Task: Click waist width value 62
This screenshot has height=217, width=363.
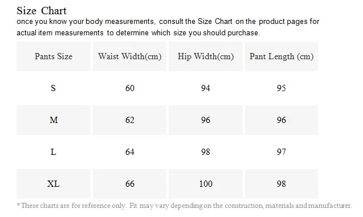Action: click(130, 120)
